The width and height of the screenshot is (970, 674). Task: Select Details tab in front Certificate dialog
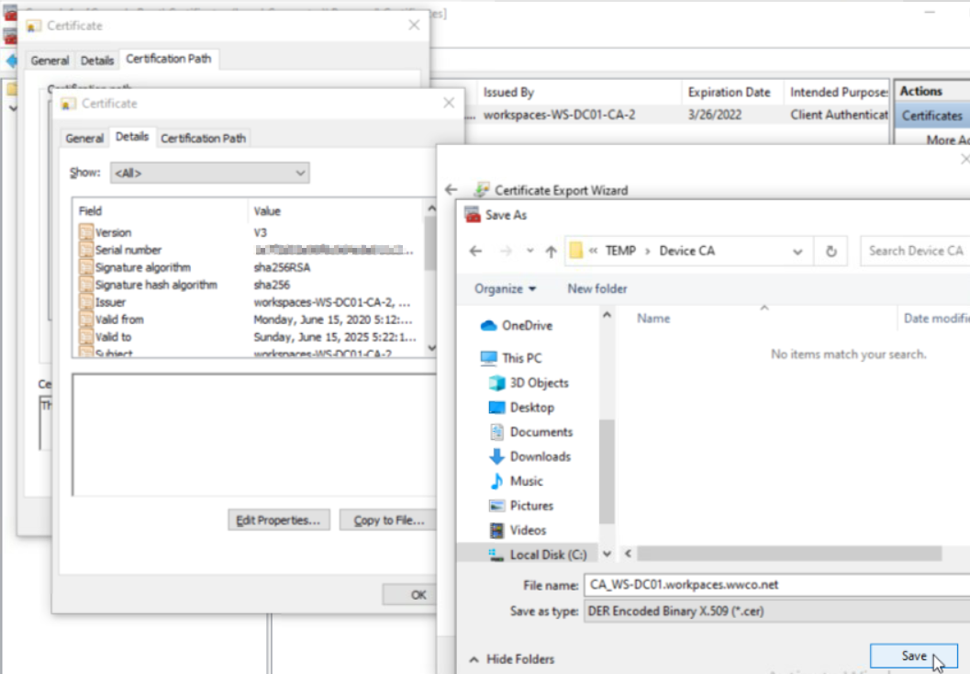tap(132, 137)
